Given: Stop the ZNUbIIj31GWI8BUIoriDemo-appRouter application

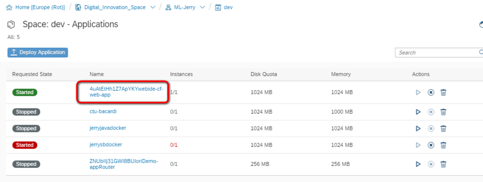Looking at the screenshot, I should click(431, 164).
